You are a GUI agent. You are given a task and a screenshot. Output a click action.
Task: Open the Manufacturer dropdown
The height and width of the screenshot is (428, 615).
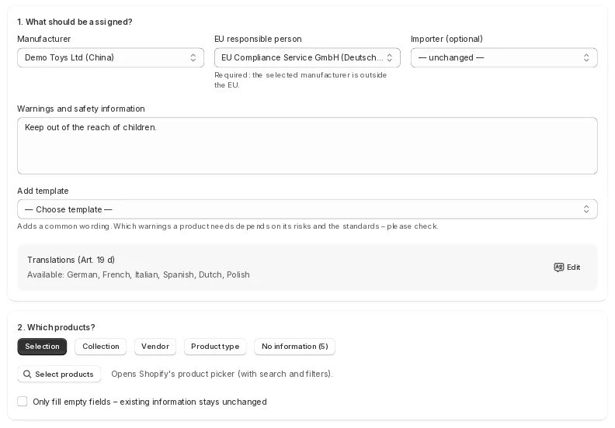110,57
